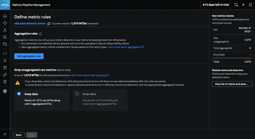Click Add aggregation rule button
This screenshot has width=255, height=139.
pos(29,56)
